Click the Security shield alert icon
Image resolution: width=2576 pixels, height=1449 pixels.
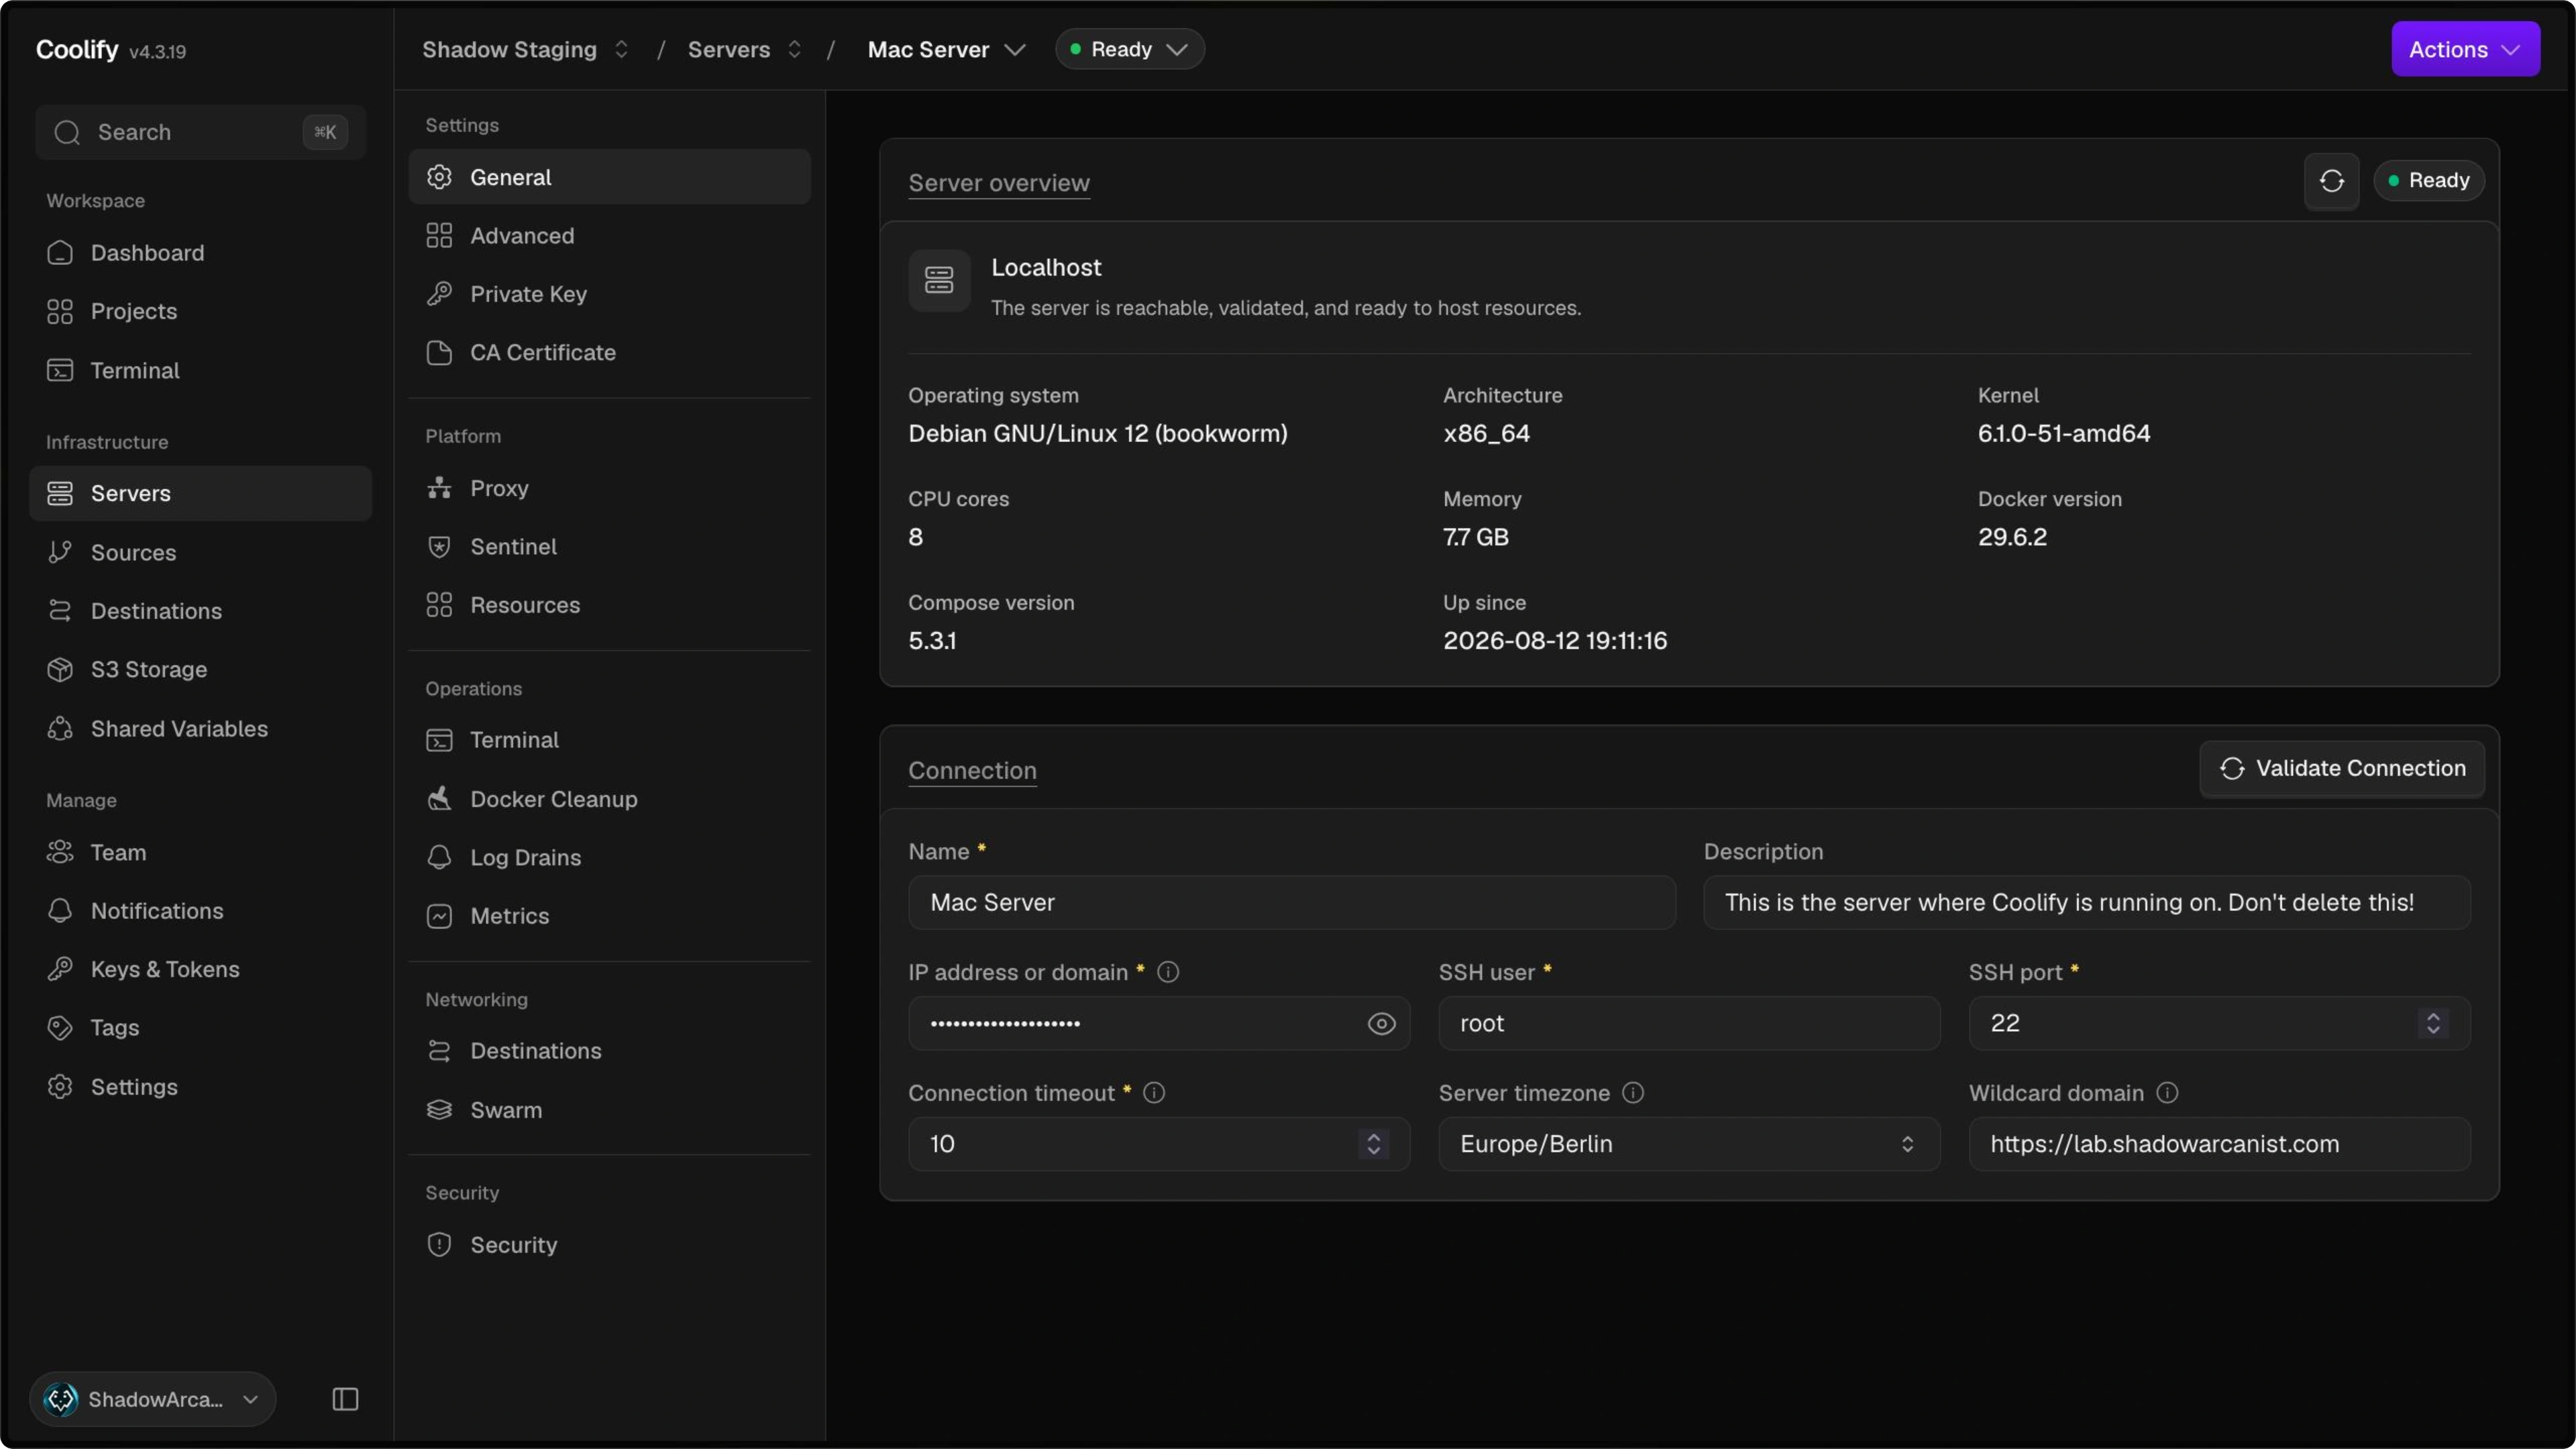click(x=439, y=1245)
